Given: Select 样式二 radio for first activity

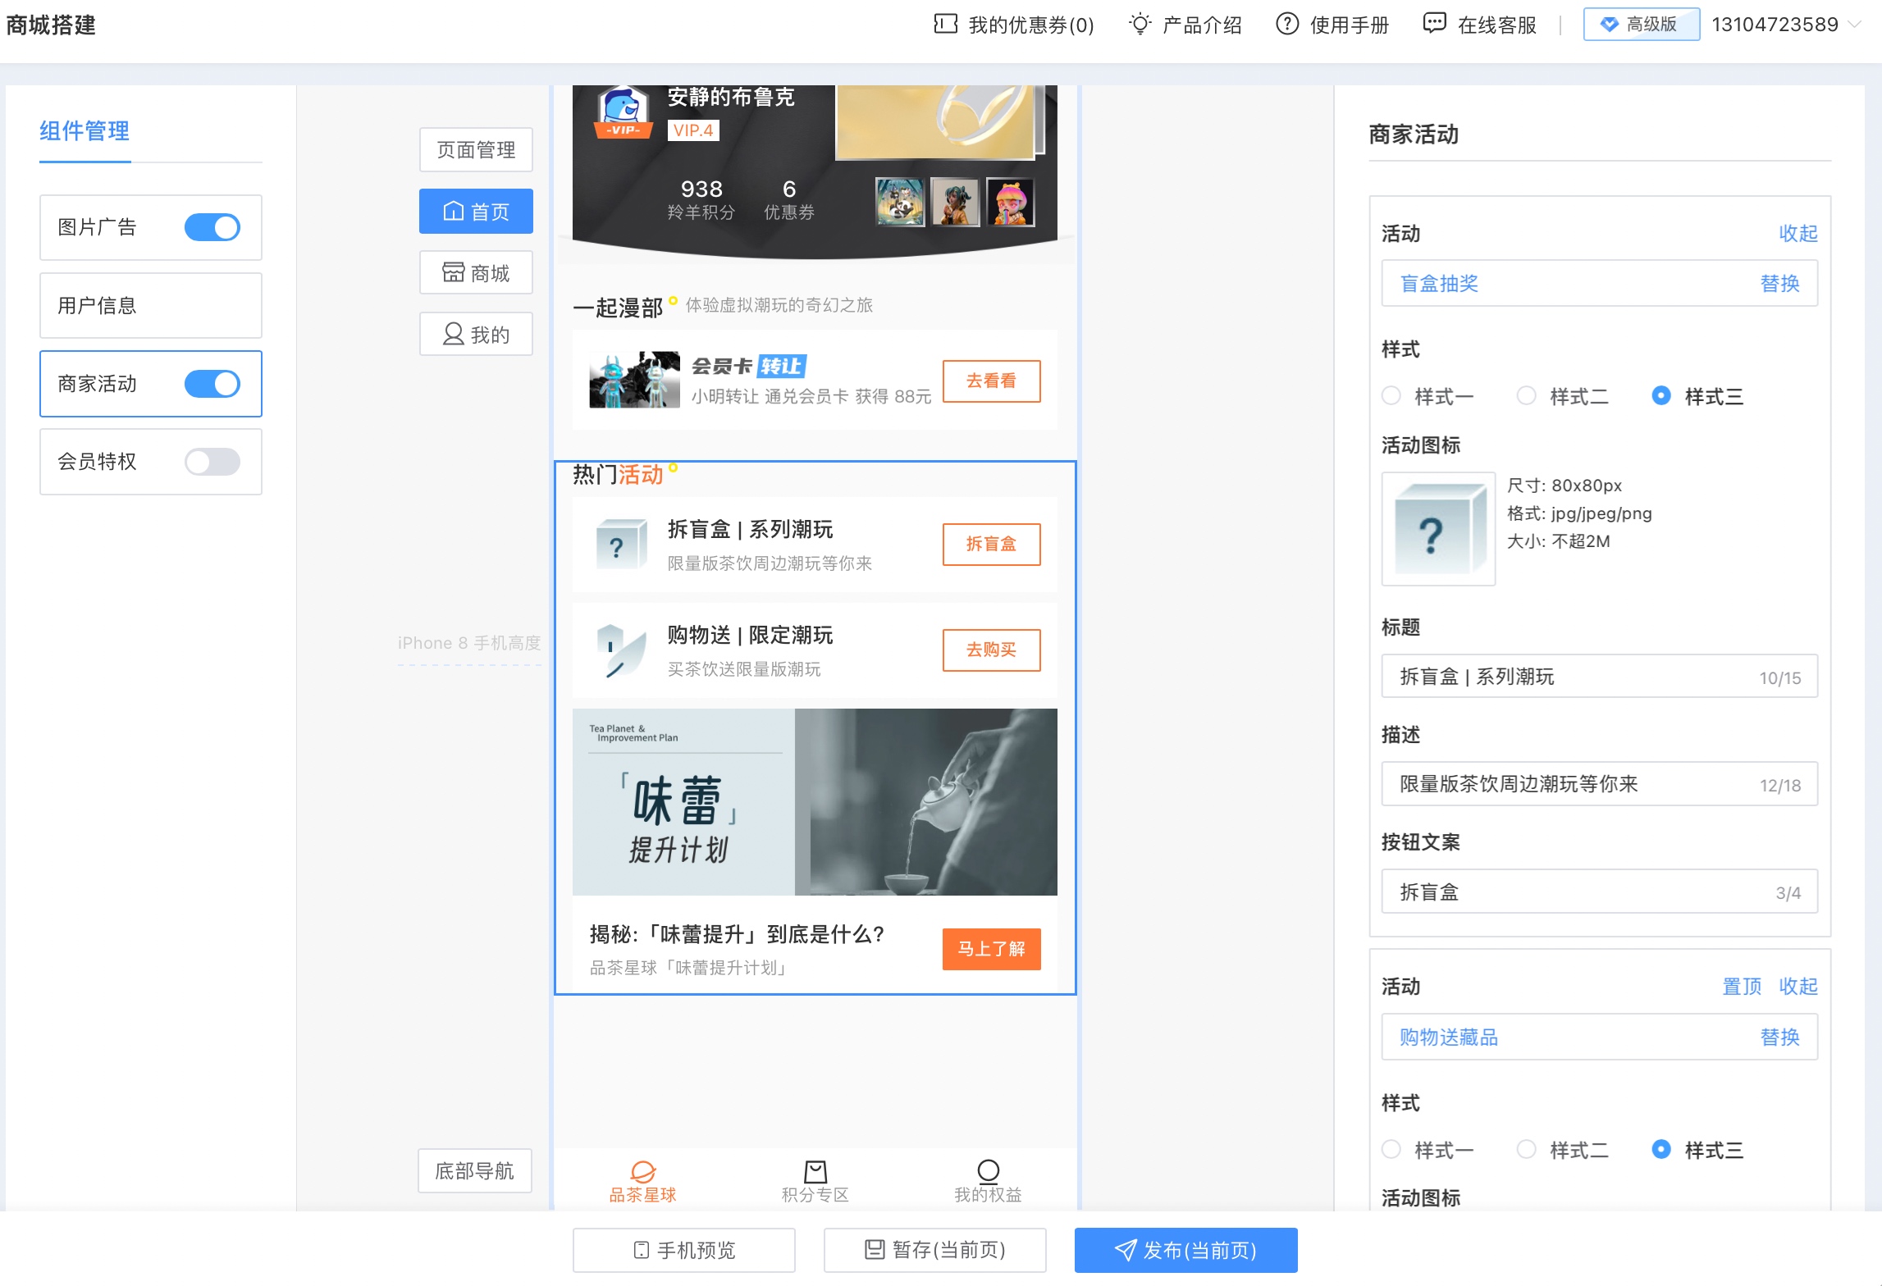Looking at the screenshot, I should click(1526, 396).
